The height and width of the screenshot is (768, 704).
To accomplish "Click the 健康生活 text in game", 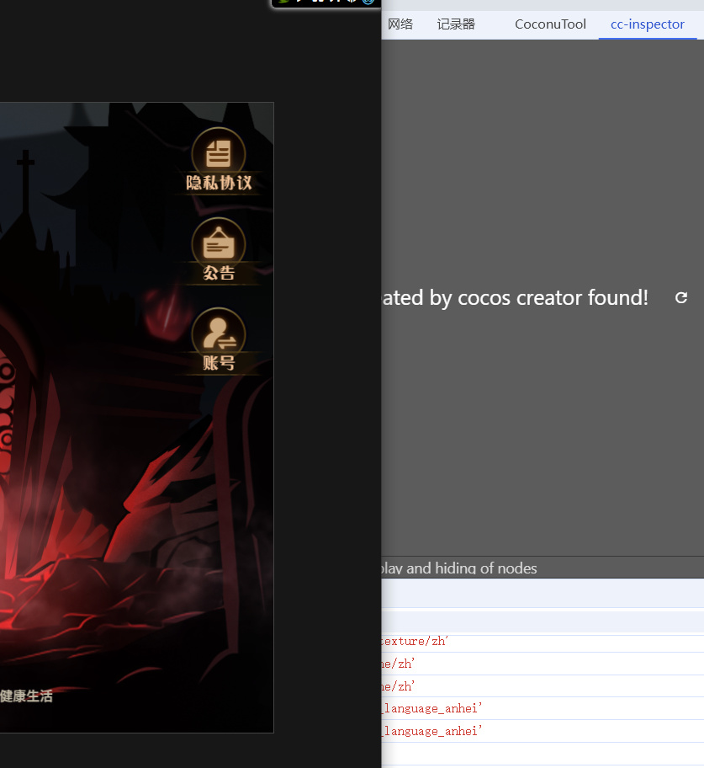I will 26,696.
